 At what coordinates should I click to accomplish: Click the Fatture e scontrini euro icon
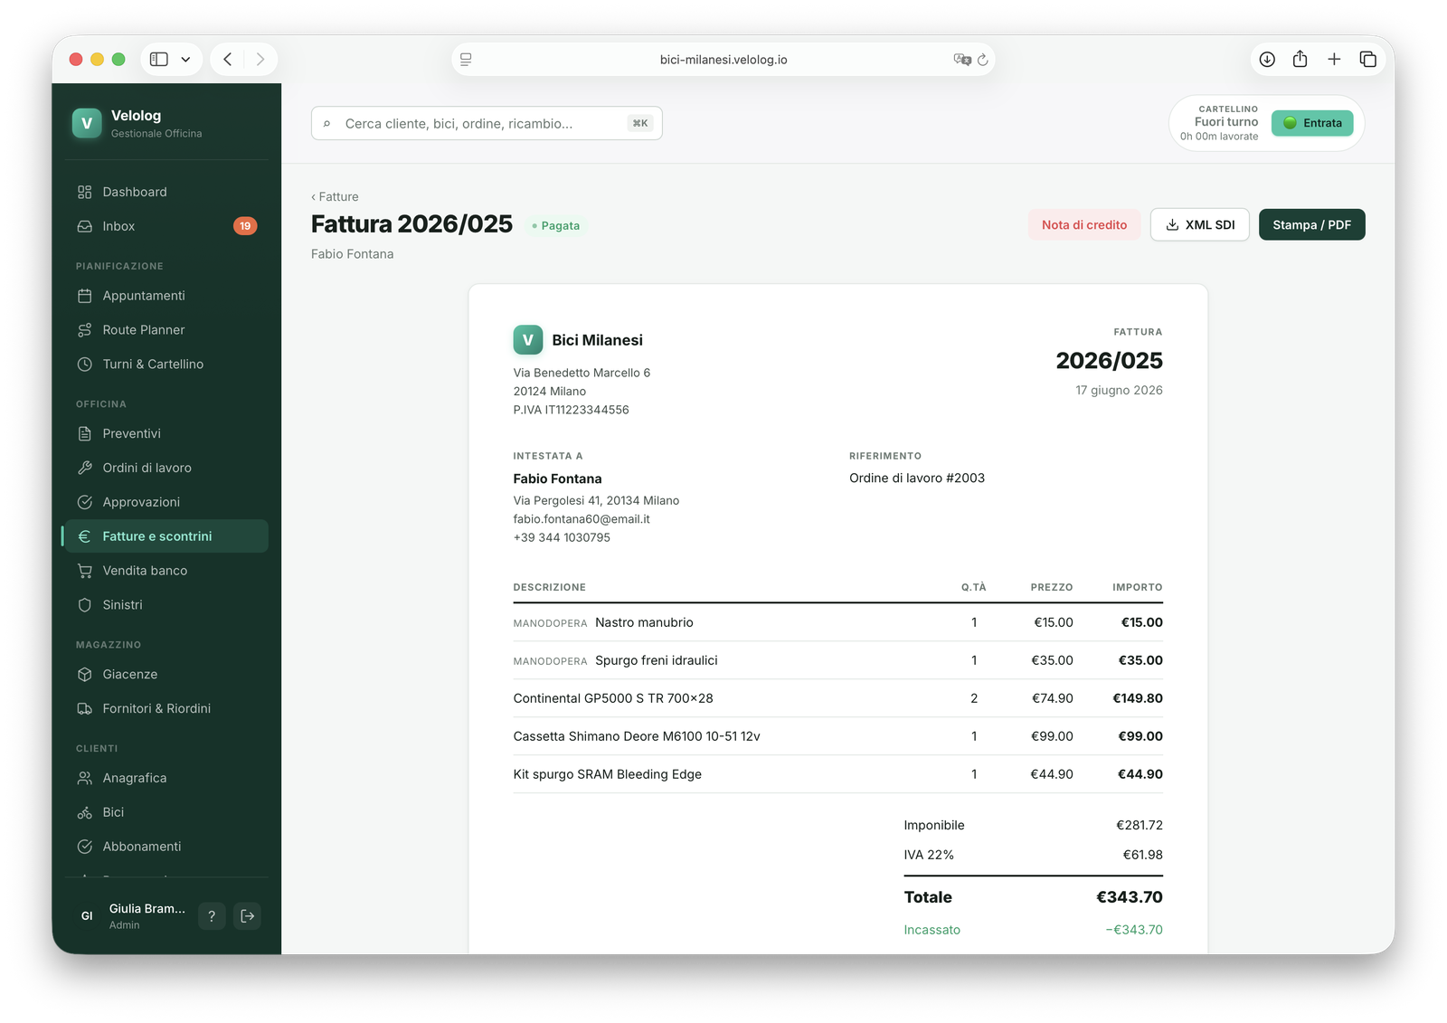[x=85, y=536]
